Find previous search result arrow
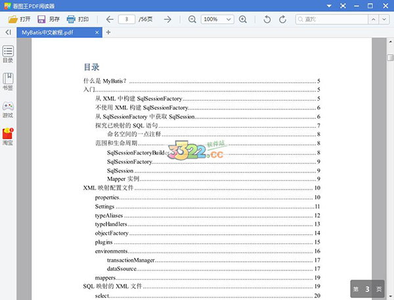 point(374,19)
